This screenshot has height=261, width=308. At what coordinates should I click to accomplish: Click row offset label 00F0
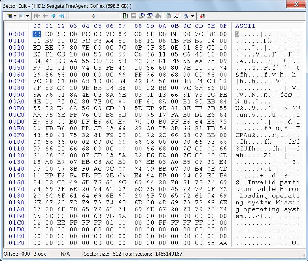pos(17,135)
